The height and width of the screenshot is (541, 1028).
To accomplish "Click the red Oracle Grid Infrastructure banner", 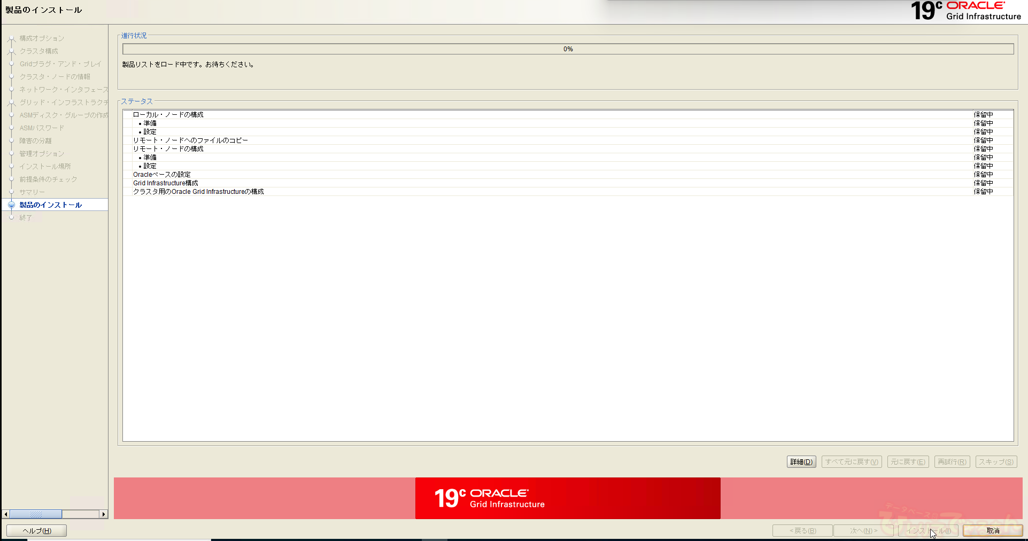I will coord(567,498).
